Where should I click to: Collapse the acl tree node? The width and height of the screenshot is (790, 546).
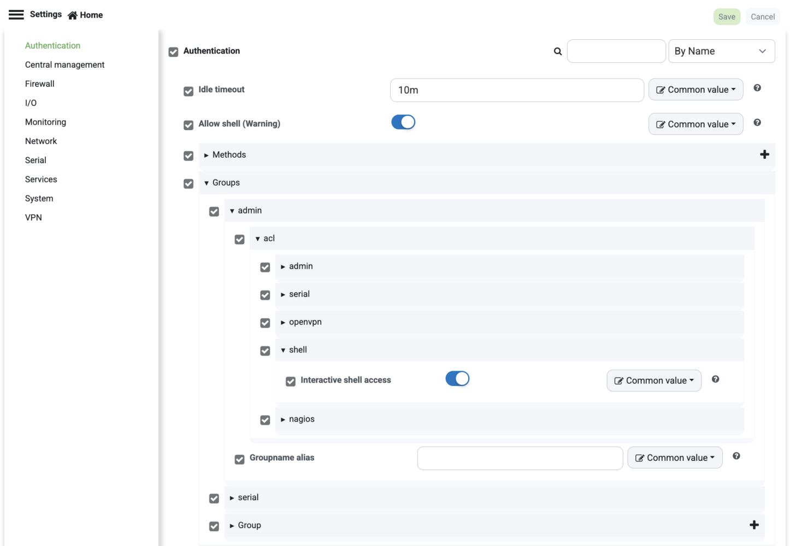point(258,239)
